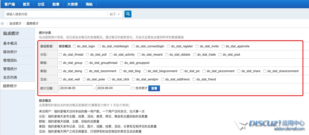Select 基本概况 in the sidebar
This screenshot has height=135, width=309.
[x=10, y=43]
